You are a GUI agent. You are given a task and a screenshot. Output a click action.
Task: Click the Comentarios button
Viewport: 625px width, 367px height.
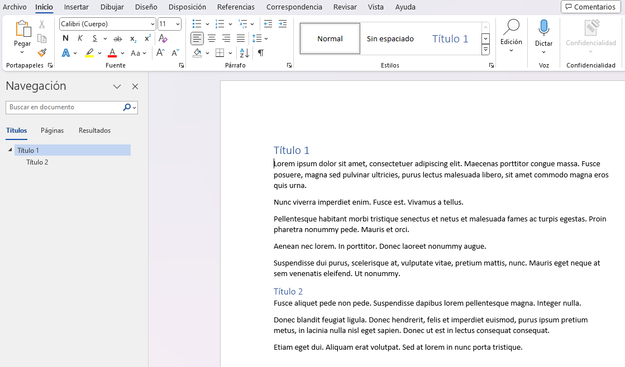tap(590, 7)
